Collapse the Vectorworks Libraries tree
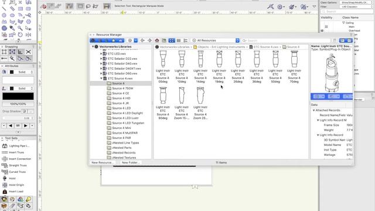The image size is (375, 211). (93, 47)
